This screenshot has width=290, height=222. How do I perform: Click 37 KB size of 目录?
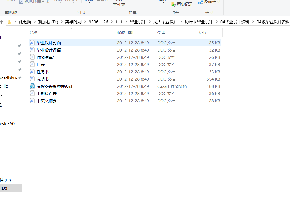tap(215, 65)
